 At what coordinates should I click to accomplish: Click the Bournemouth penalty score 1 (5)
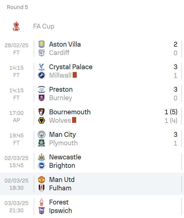pos(171,112)
